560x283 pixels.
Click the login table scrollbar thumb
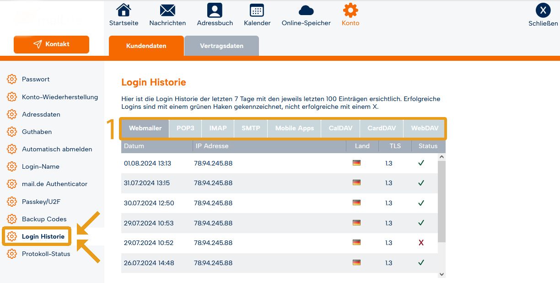click(x=442, y=202)
